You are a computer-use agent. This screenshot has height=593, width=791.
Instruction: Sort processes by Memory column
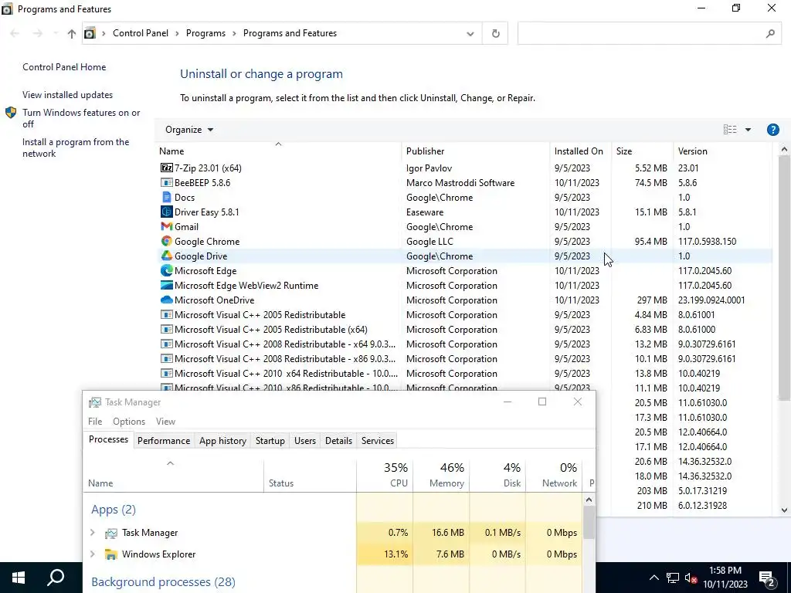pyautogui.click(x=441, y=475)
